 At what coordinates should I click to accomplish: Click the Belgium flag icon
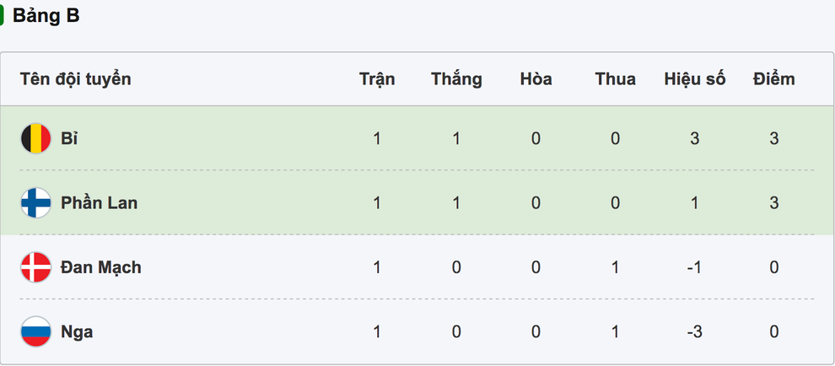point(35,138)
